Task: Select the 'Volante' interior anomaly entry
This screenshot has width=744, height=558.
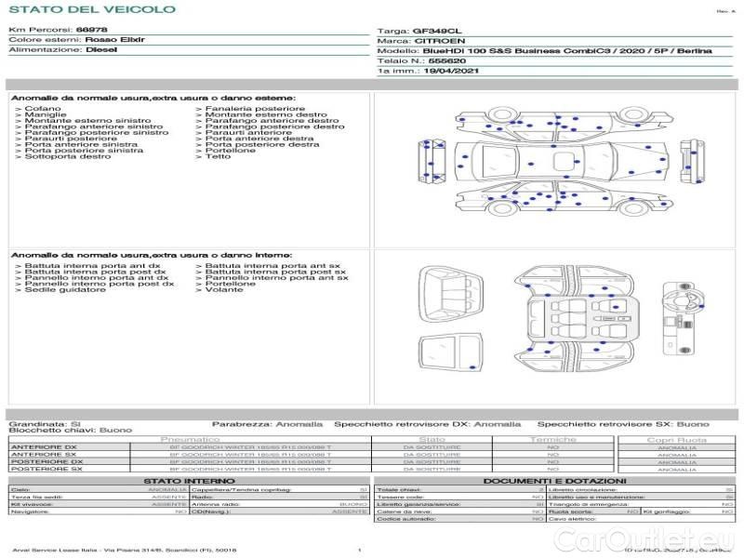Action: click(x=223, y=290)
